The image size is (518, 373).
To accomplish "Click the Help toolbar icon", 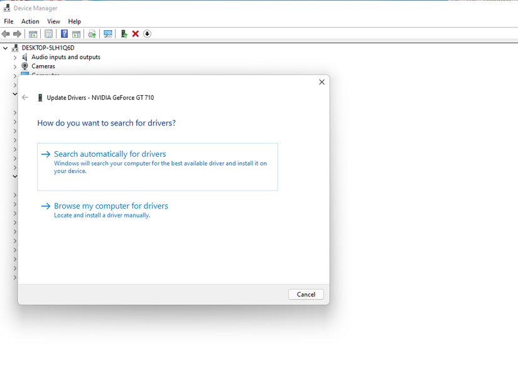I will [64, 33].
